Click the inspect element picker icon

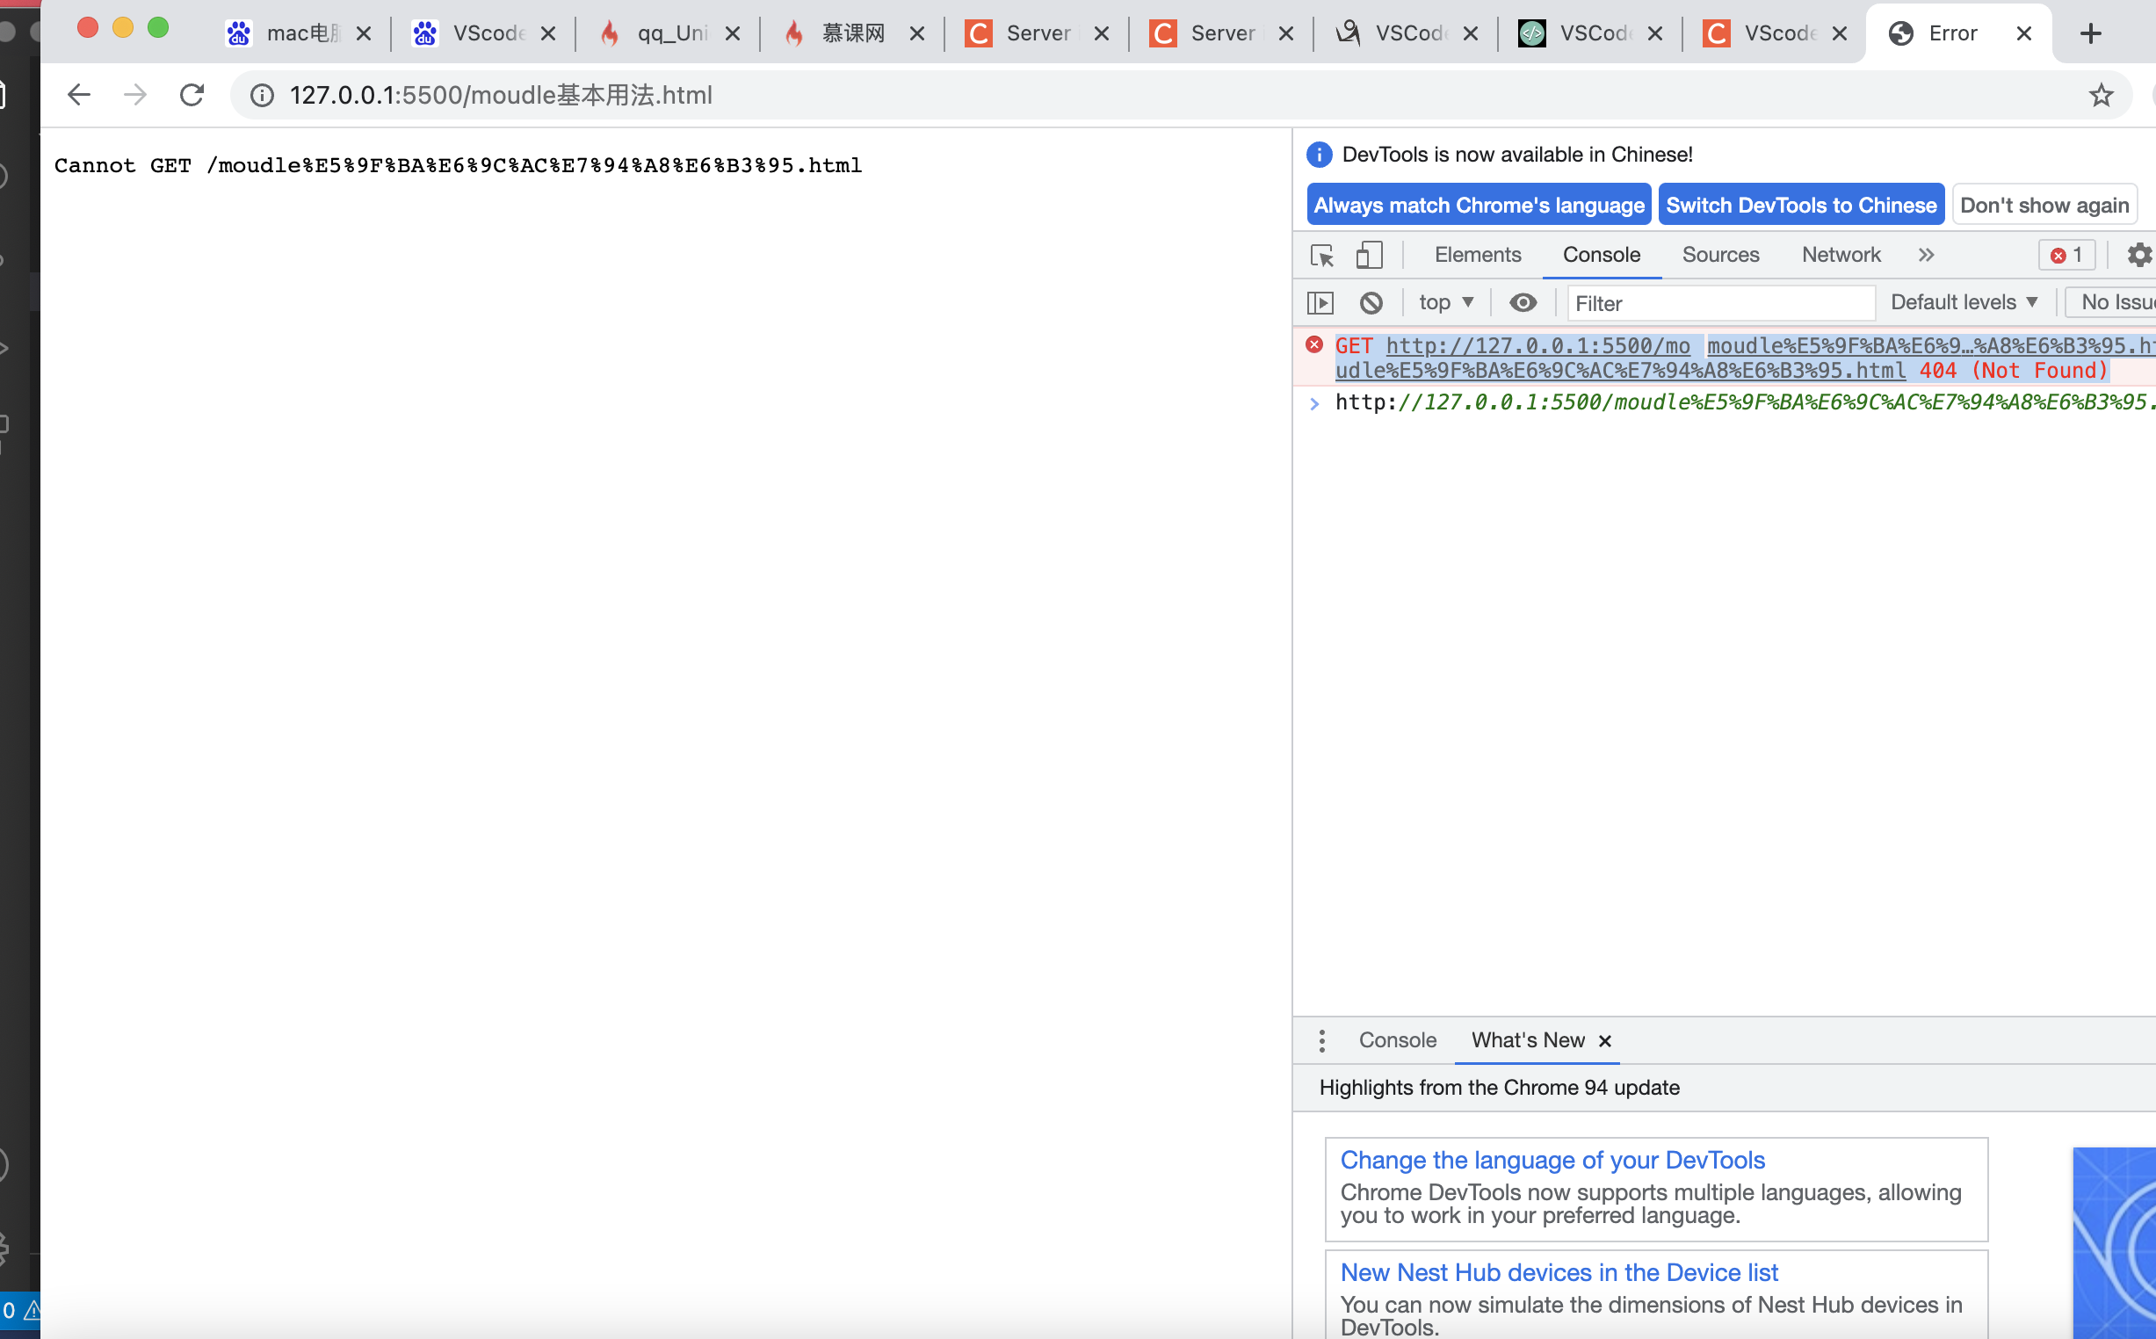click(1321, 256)
